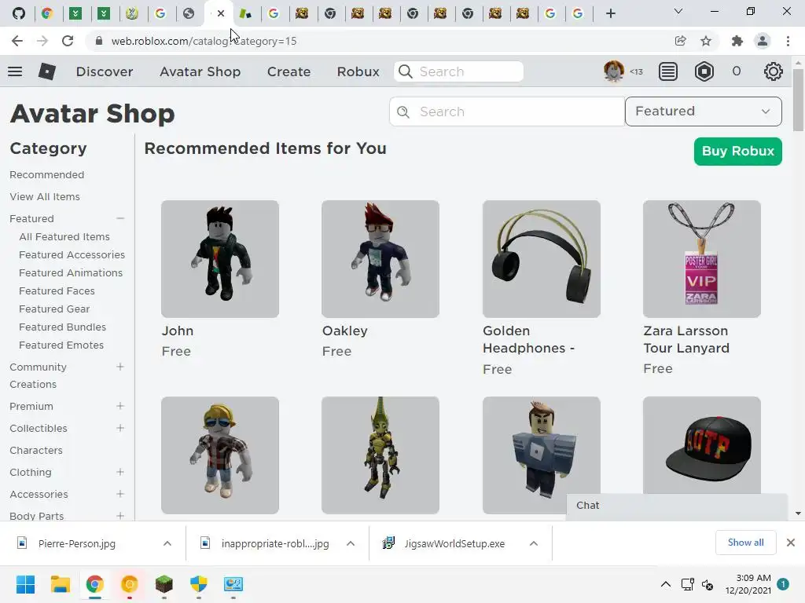Image resolution: width=805 pixels, height=603 pixels.
Task: Bookmark this page with the star icon
Action: pyautogui.click(x=706, y=41)
